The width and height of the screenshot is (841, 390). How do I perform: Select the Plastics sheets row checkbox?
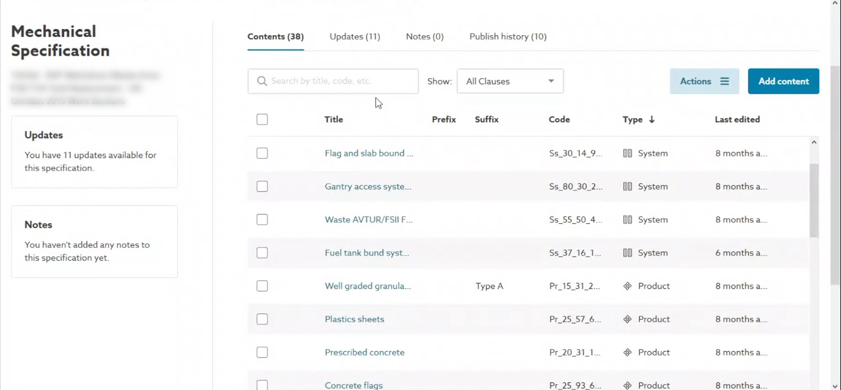pos(262,319)
